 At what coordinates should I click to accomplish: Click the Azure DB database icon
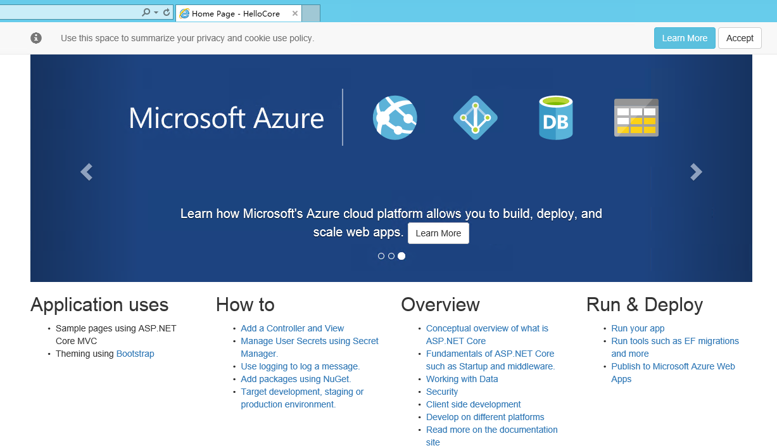(555, 117)
